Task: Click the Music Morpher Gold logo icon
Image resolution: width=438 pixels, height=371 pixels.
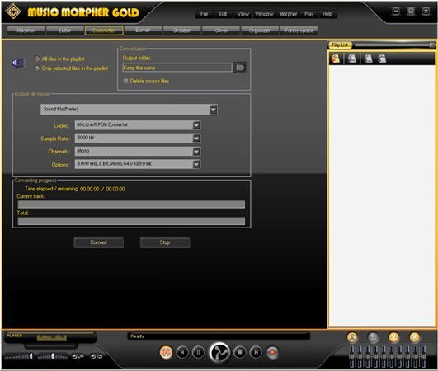Action: [x=13, y=12]
